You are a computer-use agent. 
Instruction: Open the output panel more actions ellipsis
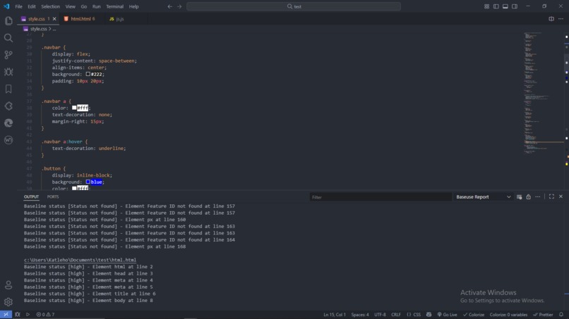(538, 197)
